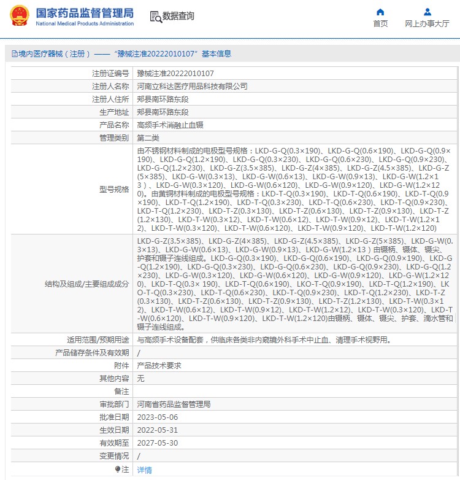Click the 型号规格 model list paragraph
Screen dimensions: 460x480
[294, 189]
